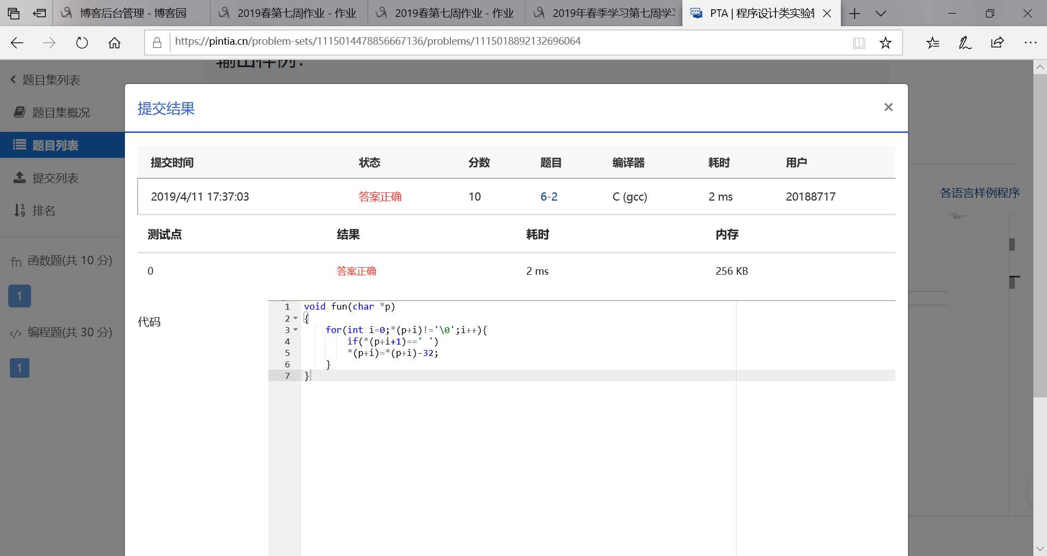
Task: Click user ID 20188717
Action: coord(810,196)
